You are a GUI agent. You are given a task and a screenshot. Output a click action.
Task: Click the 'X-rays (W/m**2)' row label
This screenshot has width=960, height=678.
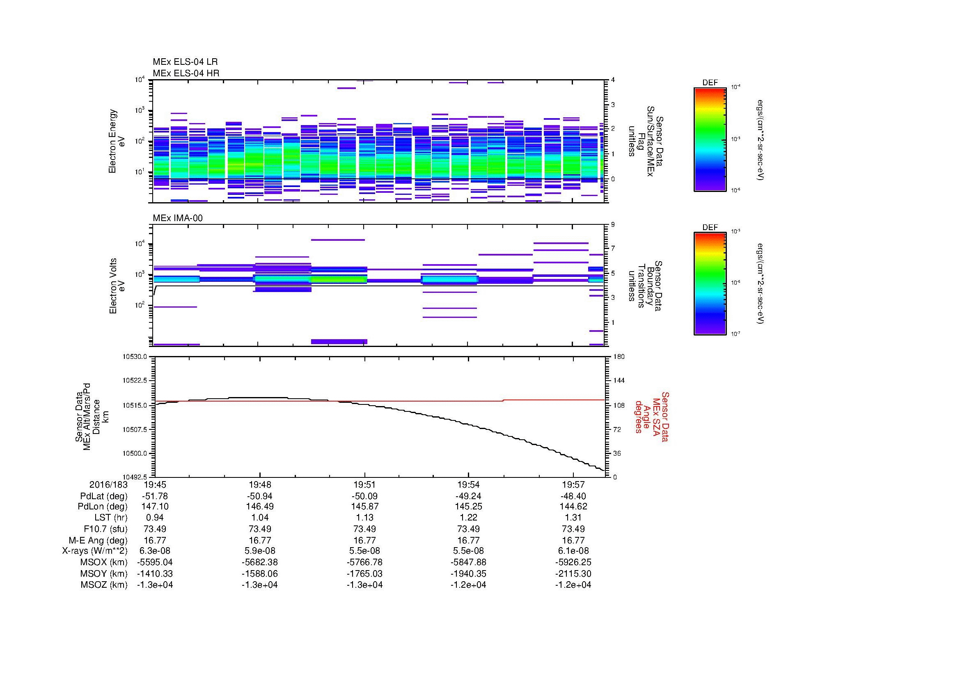click(95, 551)
